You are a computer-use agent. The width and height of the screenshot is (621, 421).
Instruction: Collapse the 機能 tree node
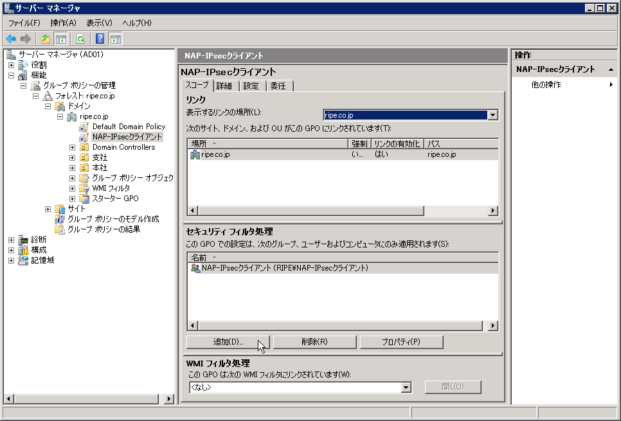(11, 75)
